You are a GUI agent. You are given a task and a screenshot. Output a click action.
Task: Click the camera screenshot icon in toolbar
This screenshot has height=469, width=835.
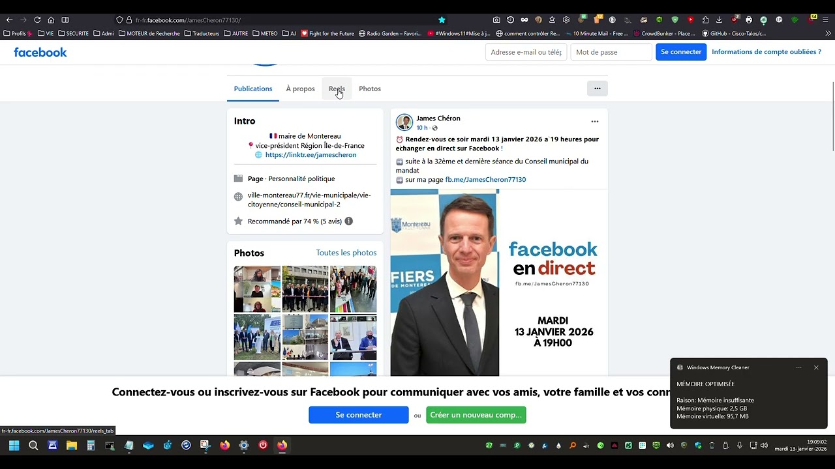point(496,20)
